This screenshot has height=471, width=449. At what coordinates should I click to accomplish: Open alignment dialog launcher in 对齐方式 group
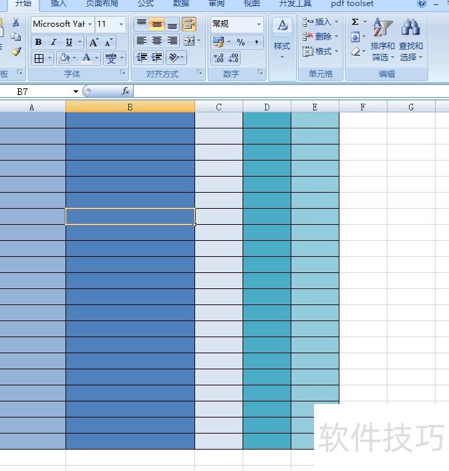(x=200, y=72)
